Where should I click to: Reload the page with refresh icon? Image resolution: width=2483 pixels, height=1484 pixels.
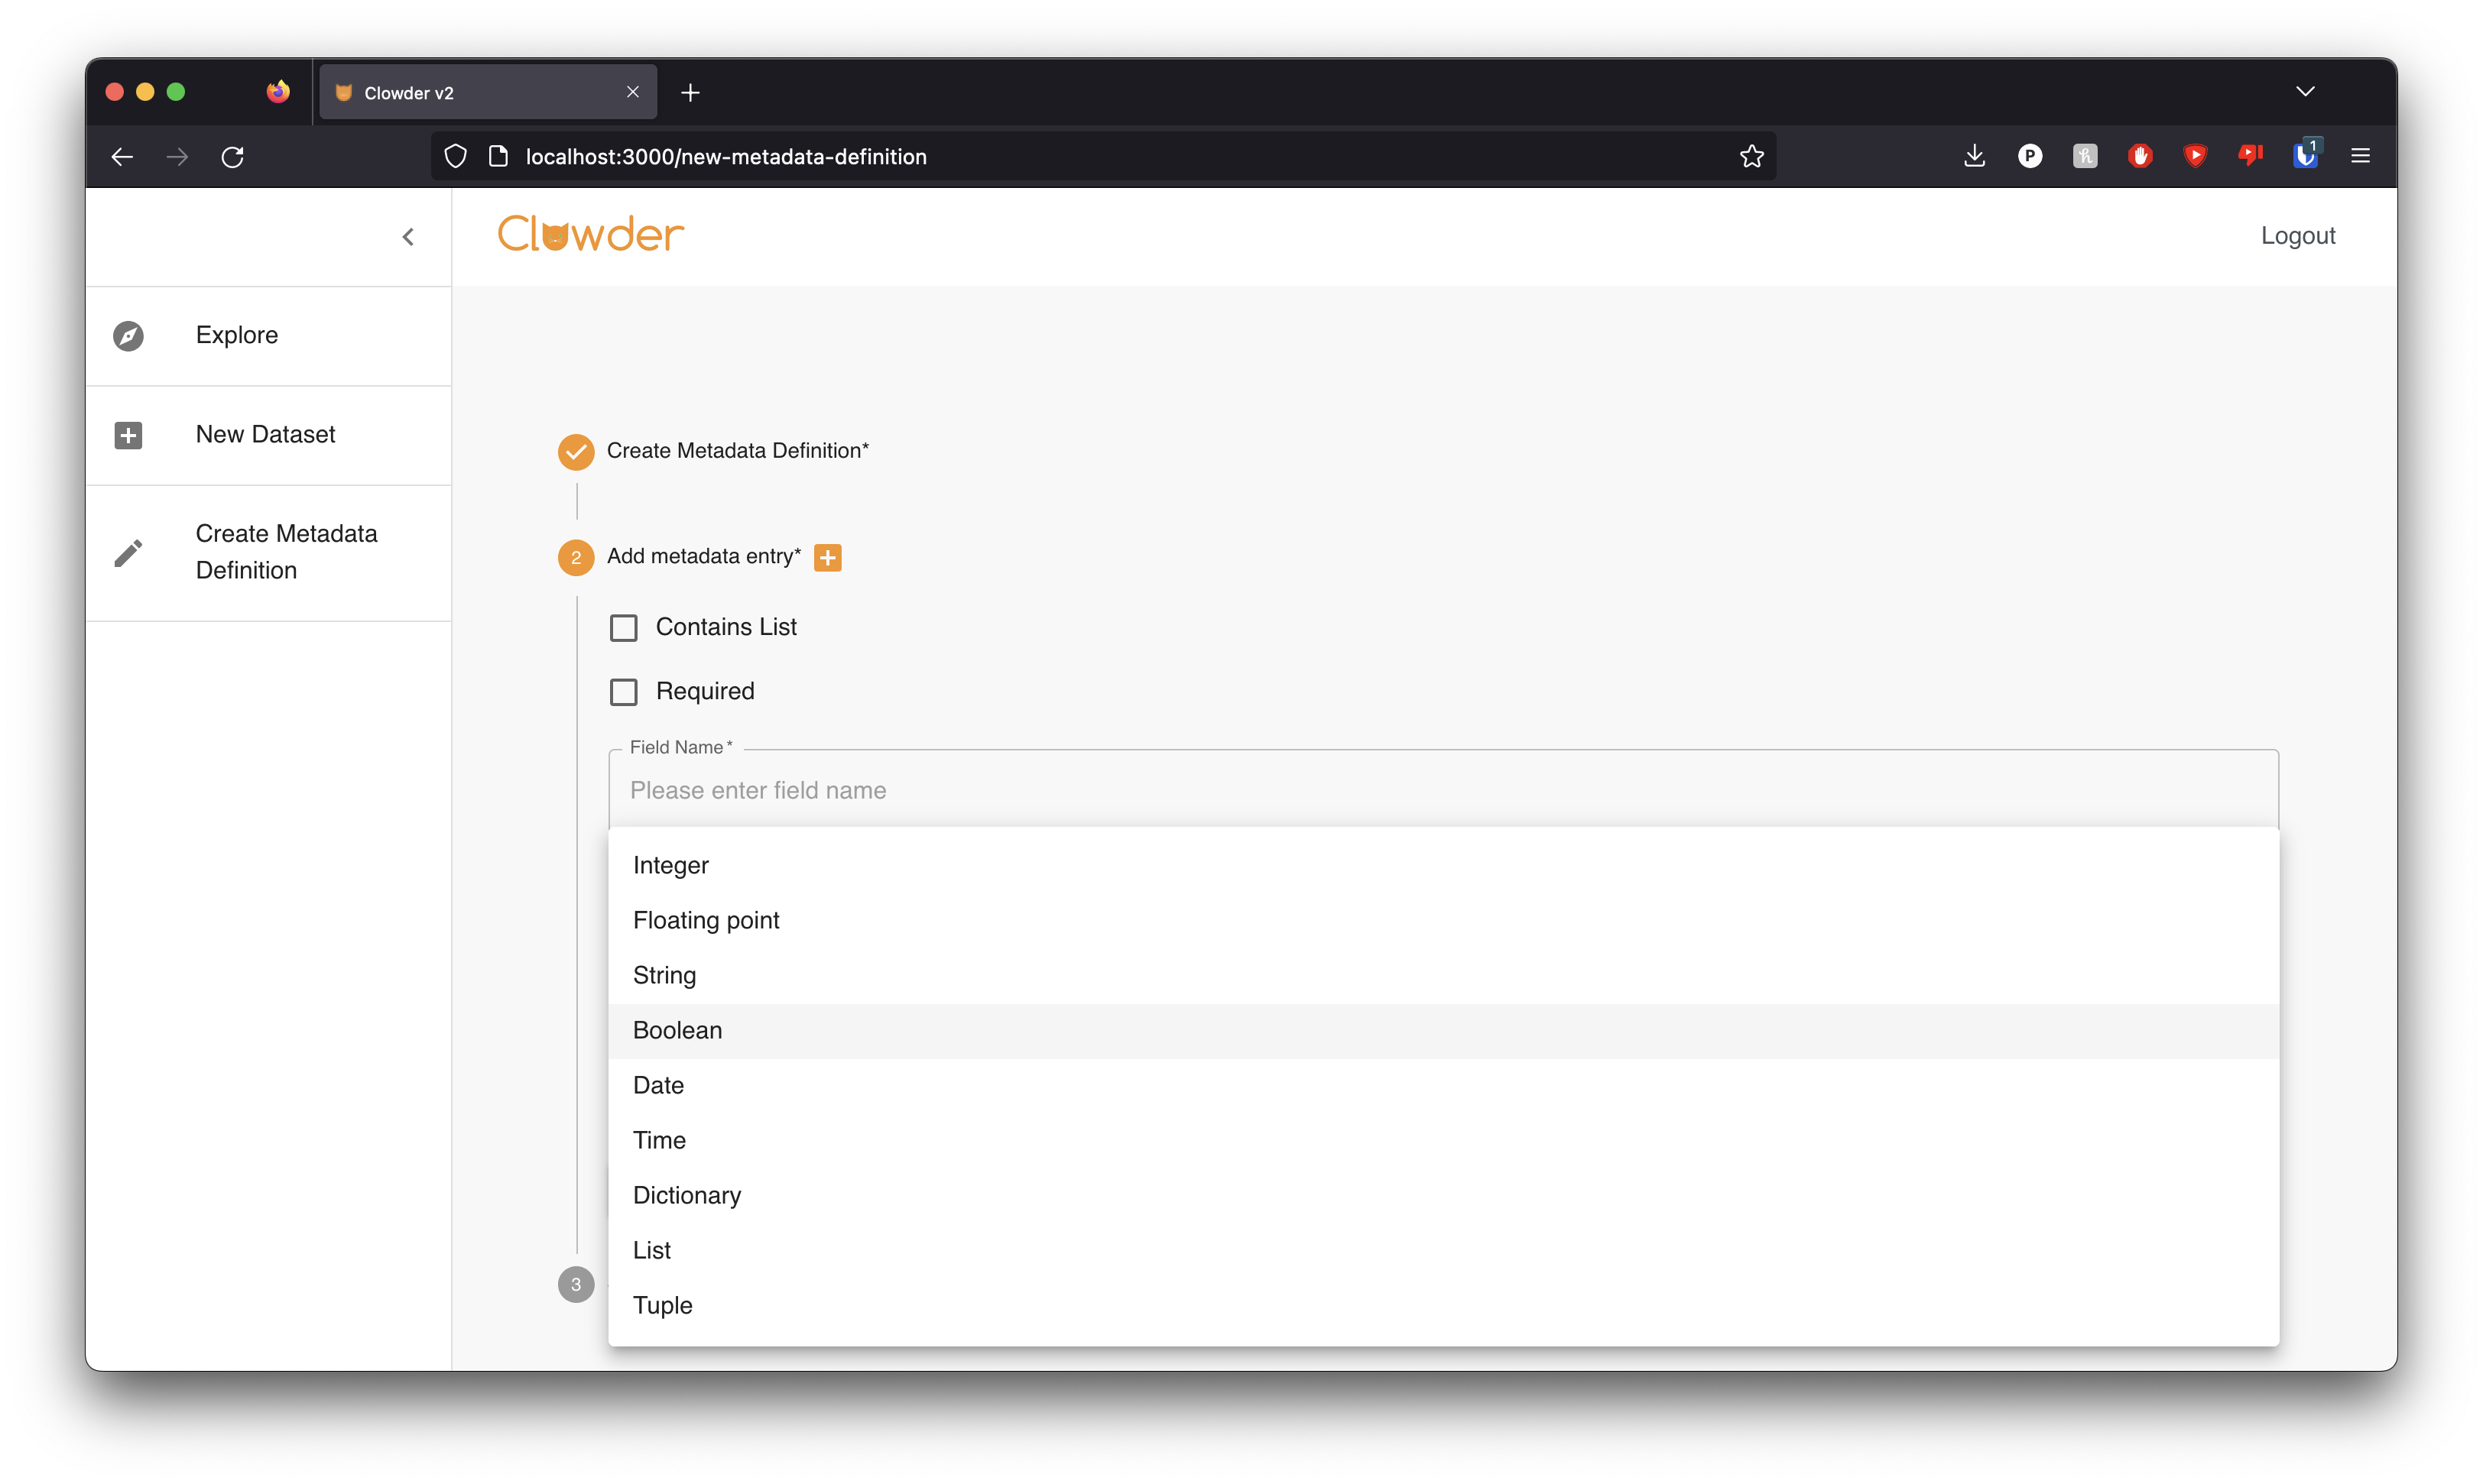232,157
